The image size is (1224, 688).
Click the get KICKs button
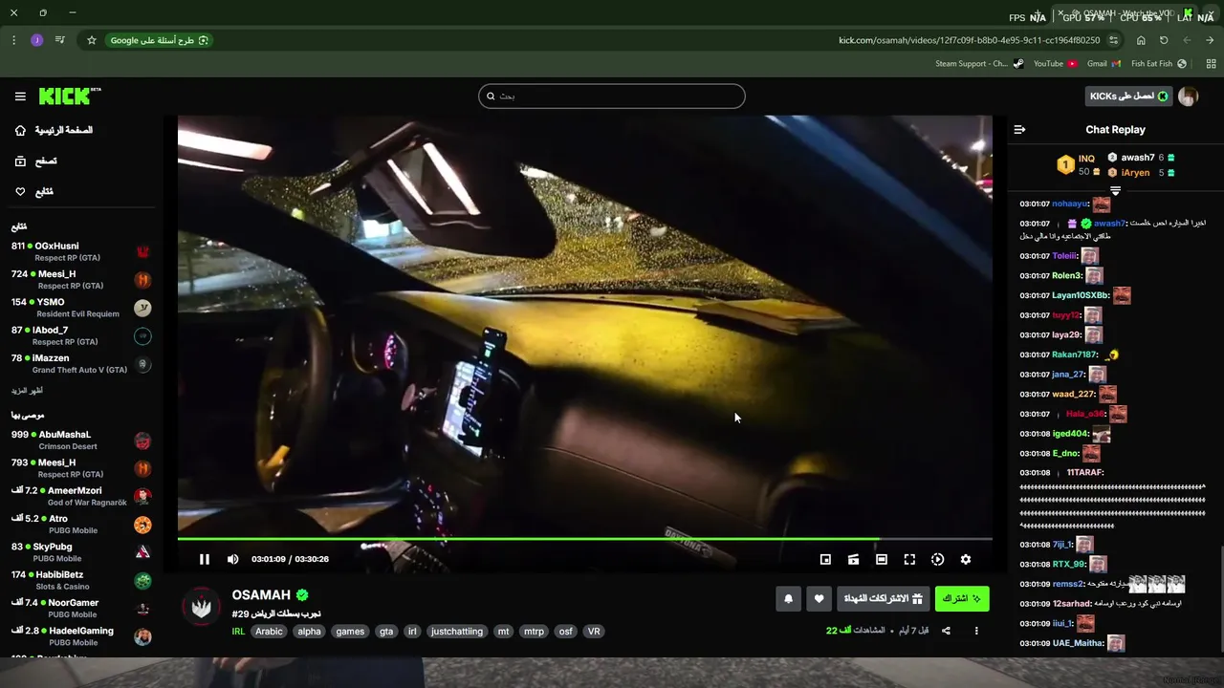tap(1128, 97)
